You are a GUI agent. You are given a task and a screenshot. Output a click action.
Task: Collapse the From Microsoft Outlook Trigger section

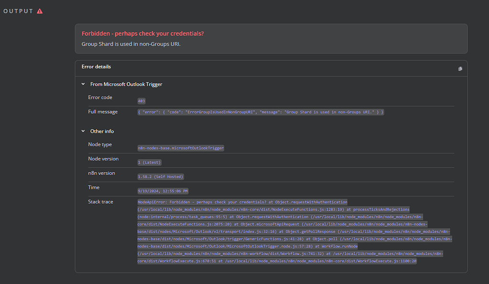84,84
